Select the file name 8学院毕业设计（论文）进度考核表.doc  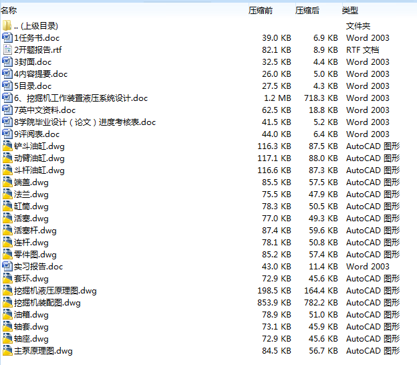[85, 122]
